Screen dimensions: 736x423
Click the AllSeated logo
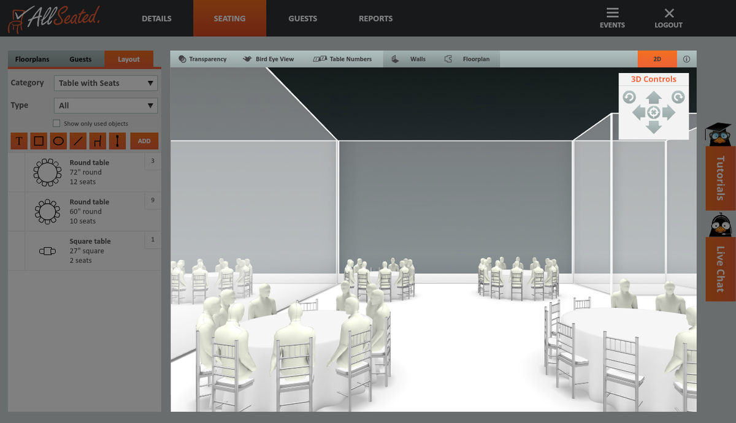click(53, 18)
